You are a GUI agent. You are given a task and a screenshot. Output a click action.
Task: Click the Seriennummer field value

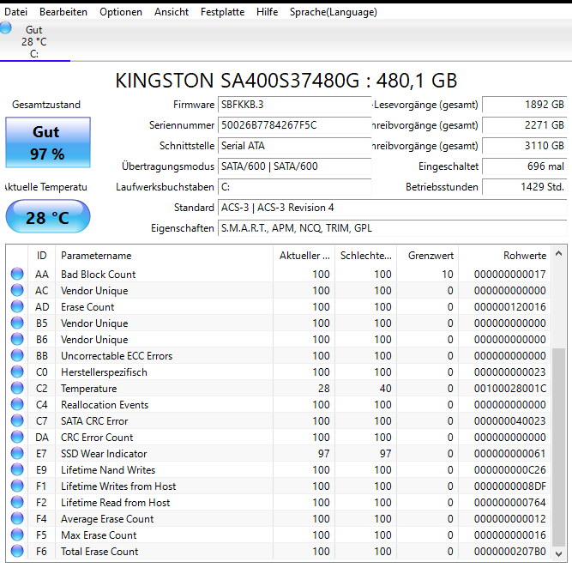(294, 125)
